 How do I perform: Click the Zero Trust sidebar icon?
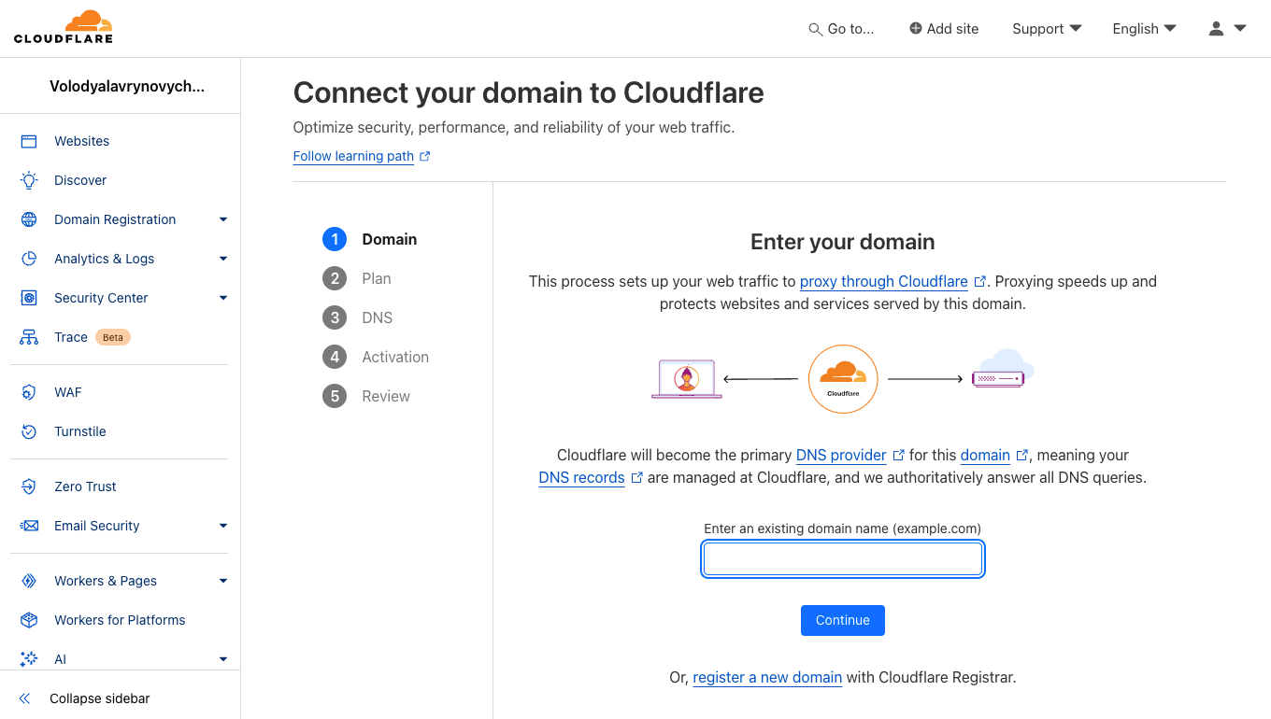pos(29,486)
